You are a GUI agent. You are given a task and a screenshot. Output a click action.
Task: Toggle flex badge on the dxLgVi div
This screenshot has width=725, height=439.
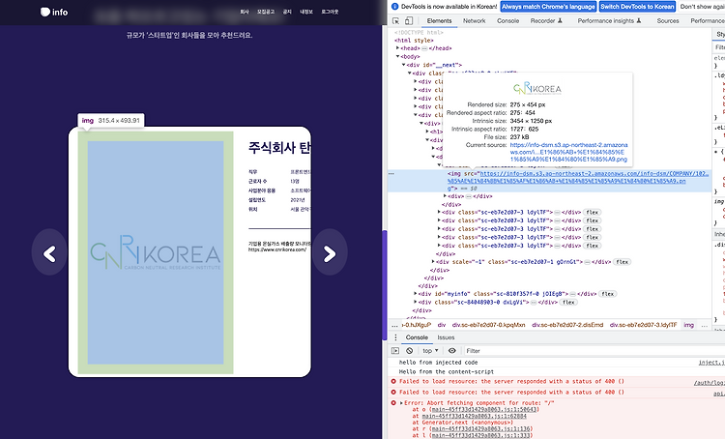568,302
